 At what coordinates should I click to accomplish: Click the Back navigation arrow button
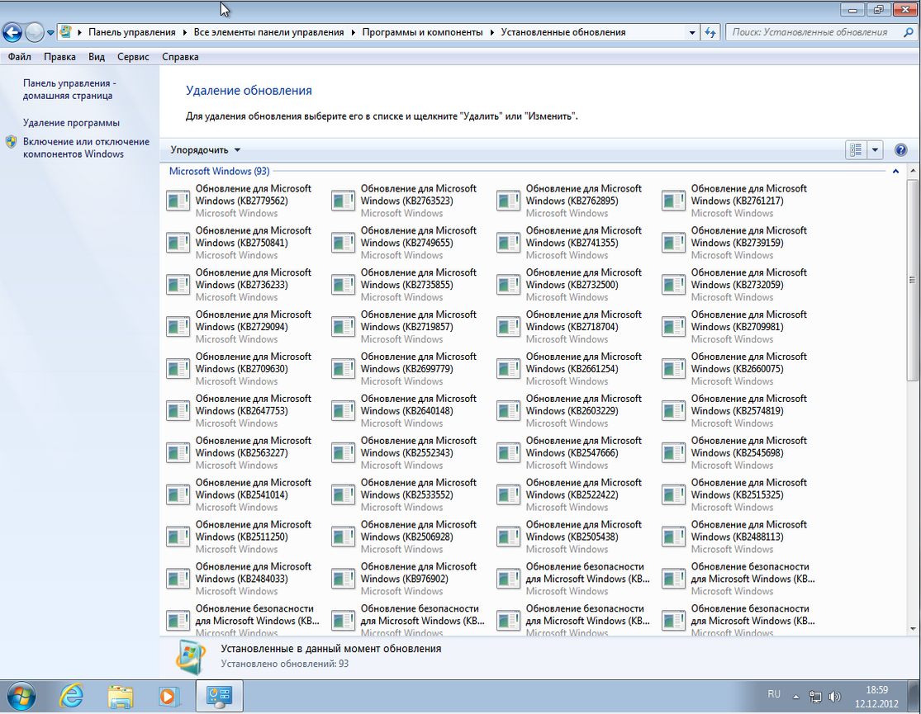click(12, 32)
